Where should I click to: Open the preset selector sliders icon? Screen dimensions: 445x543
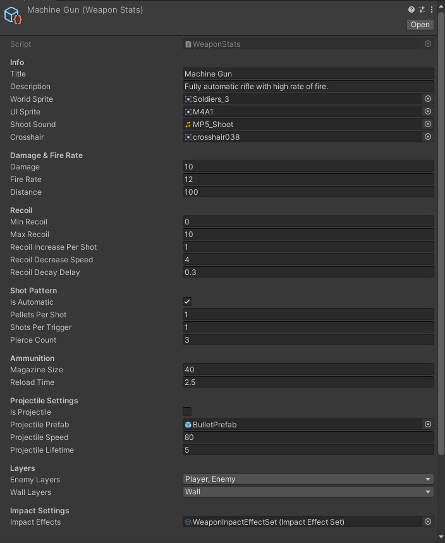pyautogui.click(x=421, y=10)
